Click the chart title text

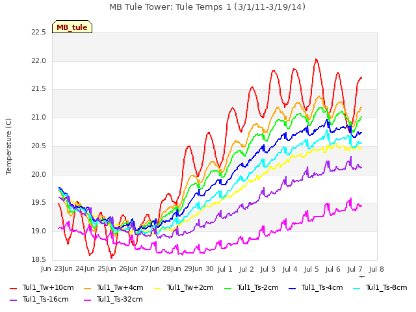pyautogui.click(x=207, y=7)
